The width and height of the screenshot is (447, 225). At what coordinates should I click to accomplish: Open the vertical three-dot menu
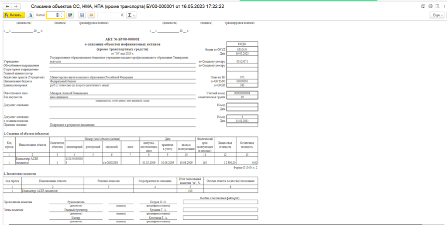[444, 6]
